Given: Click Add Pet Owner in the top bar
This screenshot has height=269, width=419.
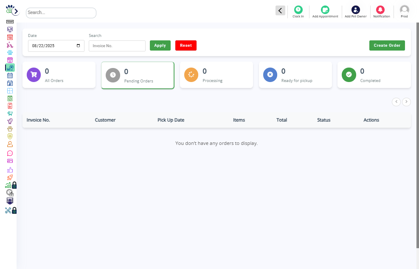Looking at the screenshot, I should [356, 12].
